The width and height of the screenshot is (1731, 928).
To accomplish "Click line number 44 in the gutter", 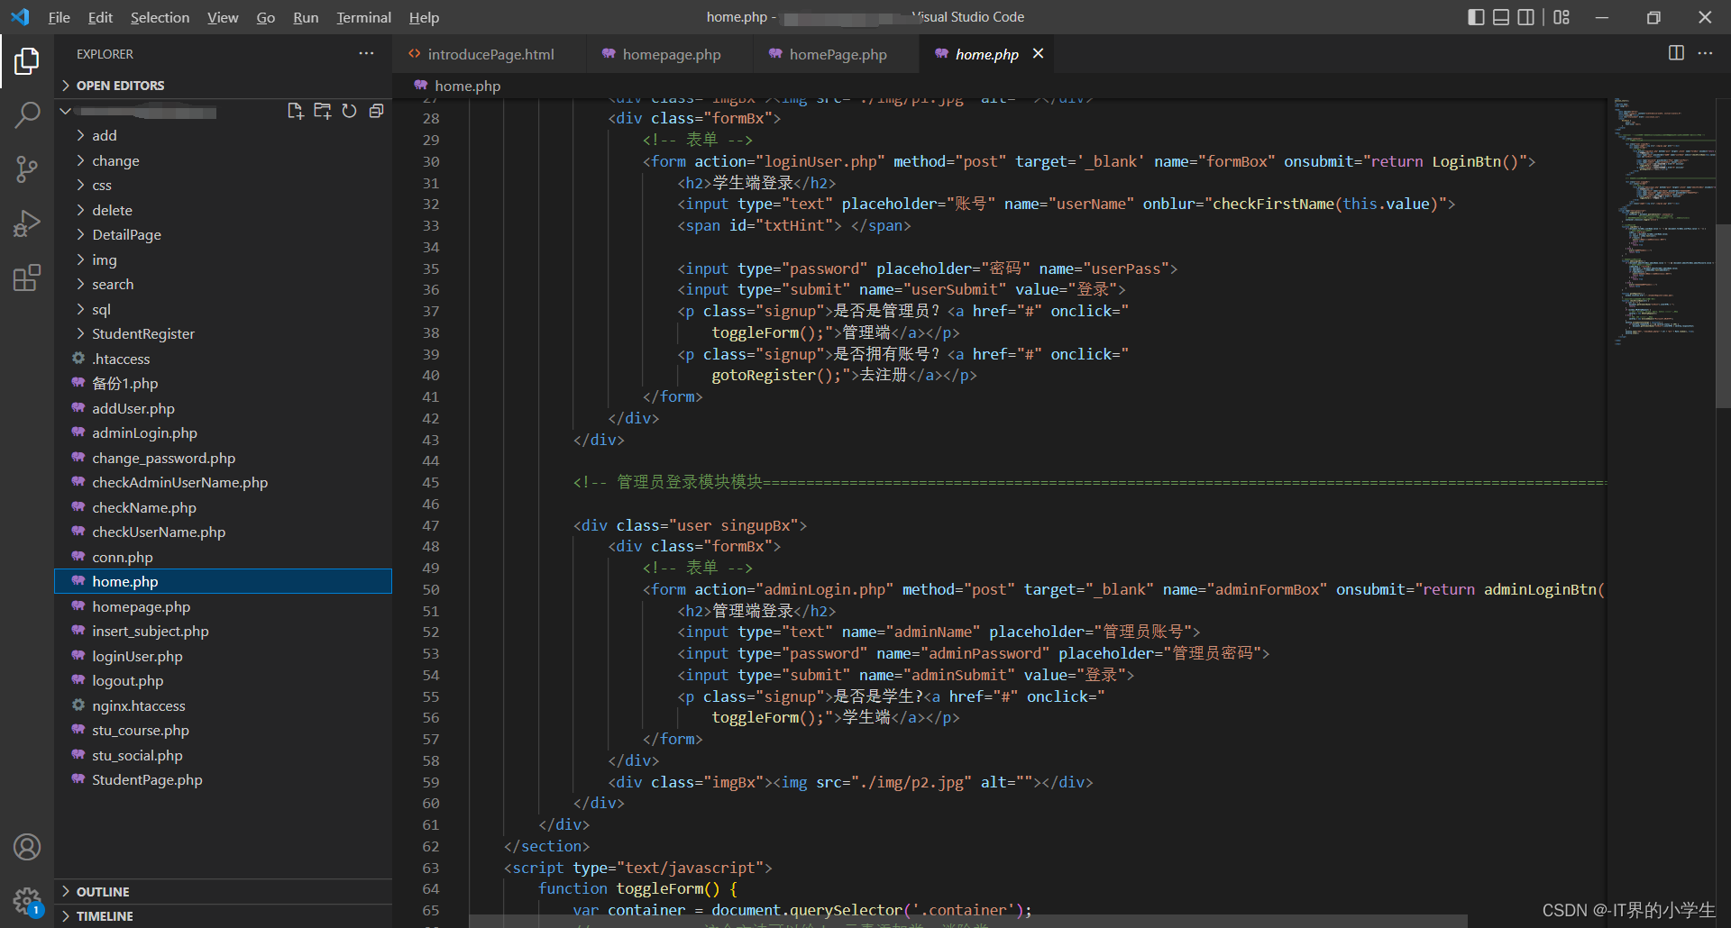I will pyautogui.click(x=431, y=461).
